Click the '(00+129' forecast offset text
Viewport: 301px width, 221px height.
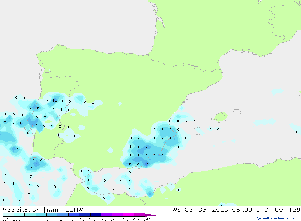(287, 210)
